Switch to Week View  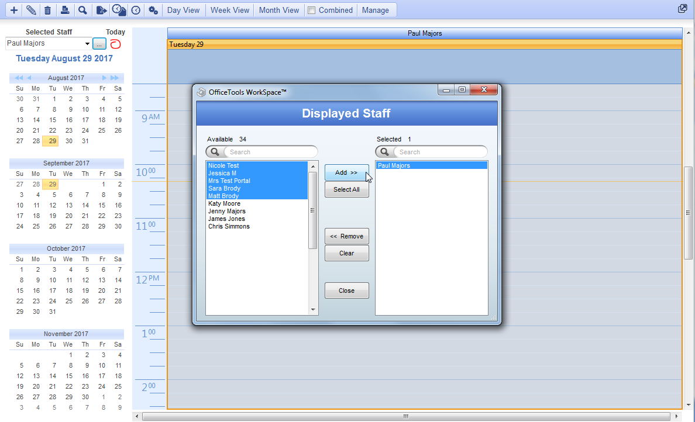tap(229, 10)
